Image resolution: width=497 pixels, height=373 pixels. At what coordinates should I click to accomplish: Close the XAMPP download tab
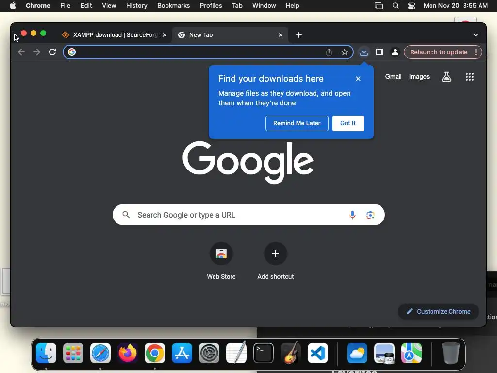click(165, 35)
